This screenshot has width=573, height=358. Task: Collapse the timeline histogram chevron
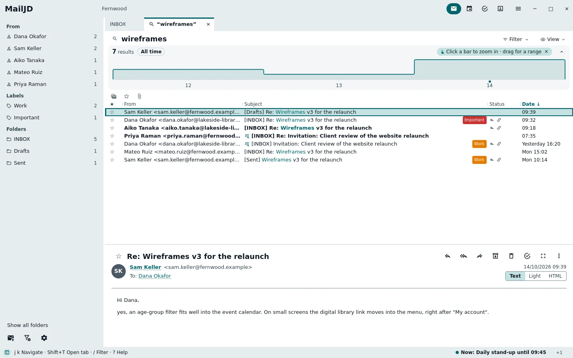[562, 52]
